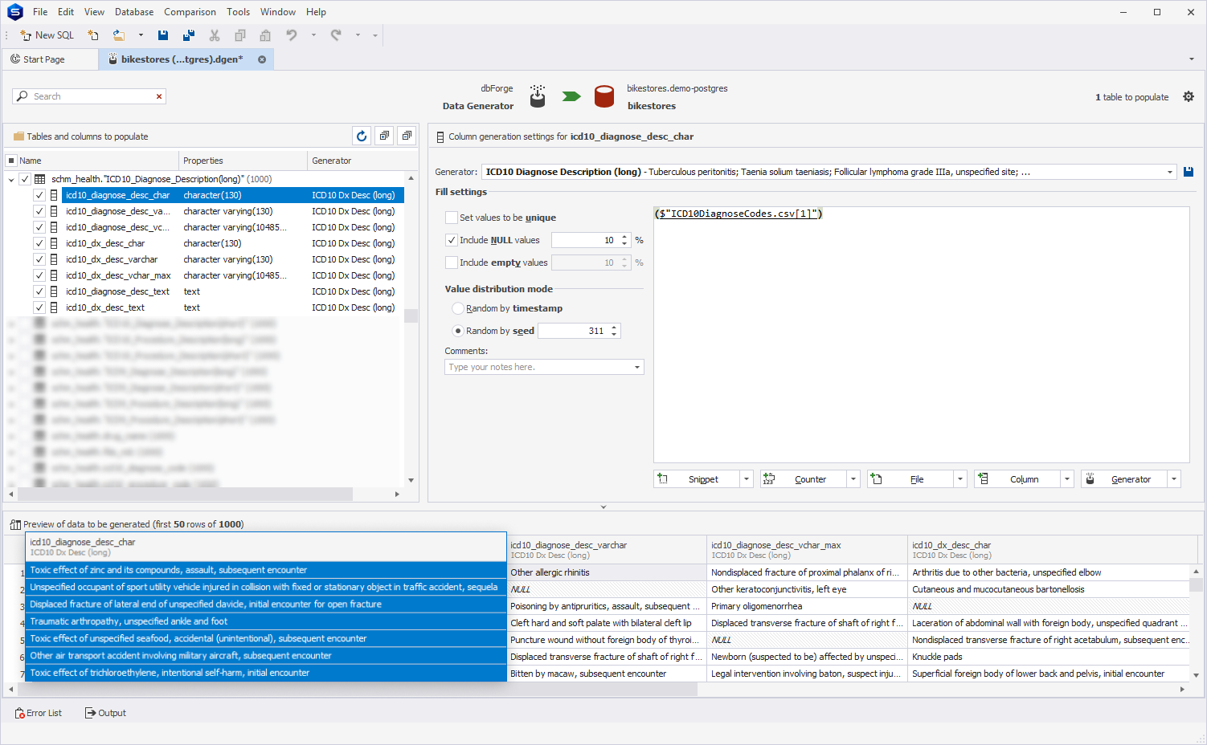Click the Paste toolbar icon

[x=265, y=35]
